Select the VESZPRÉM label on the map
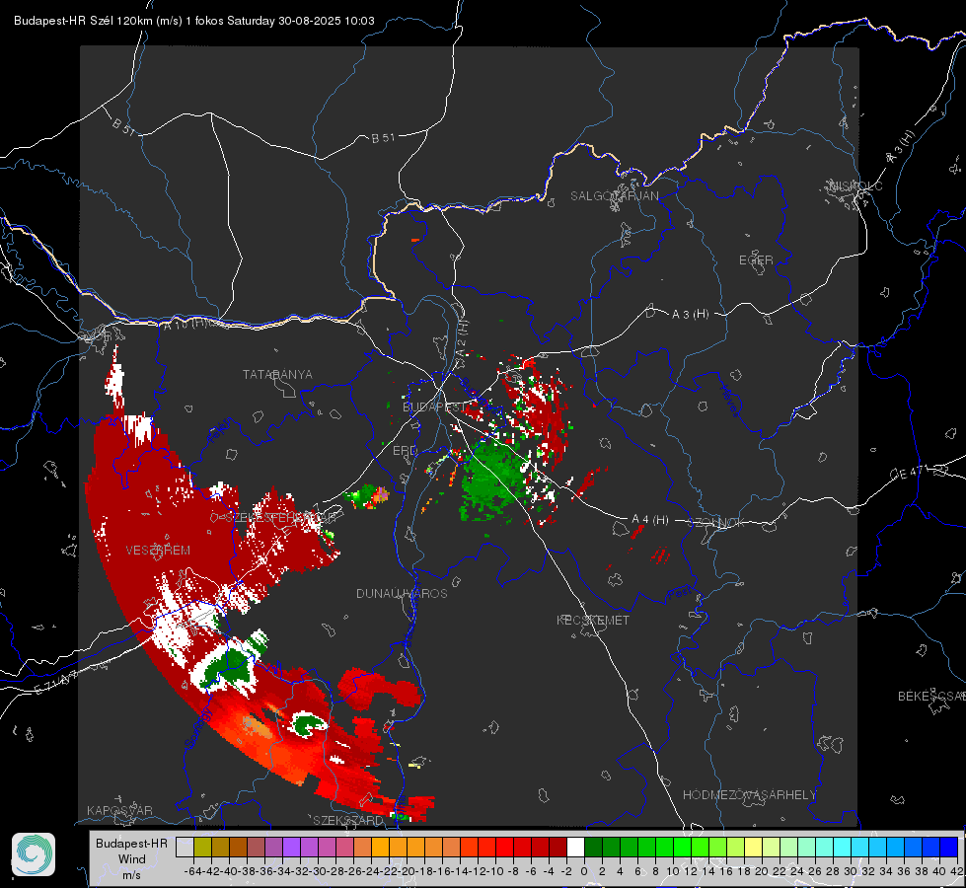This screenshot has width=966, height=888. click(158, 551)
